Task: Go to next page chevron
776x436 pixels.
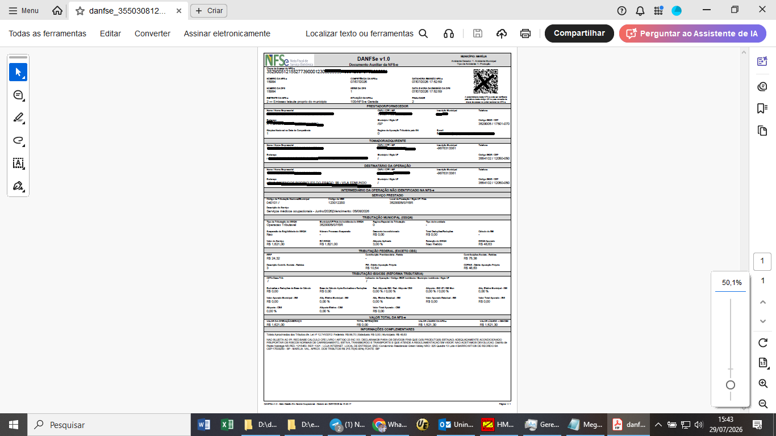Action: [x=763, y=321]
